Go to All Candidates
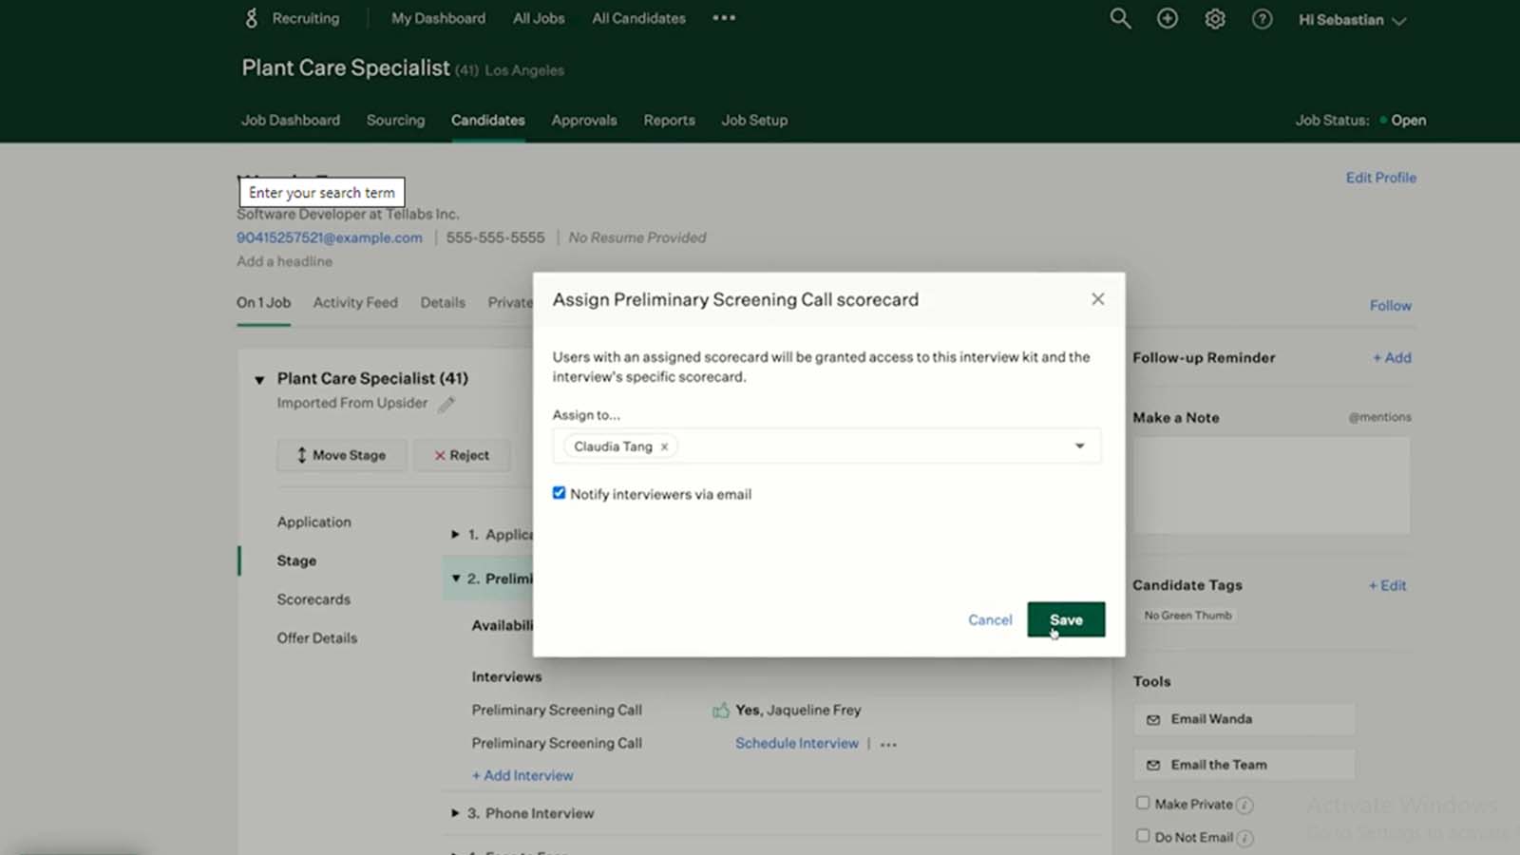1520x855 pixels. pyautogui.click(x=638, y=18)
